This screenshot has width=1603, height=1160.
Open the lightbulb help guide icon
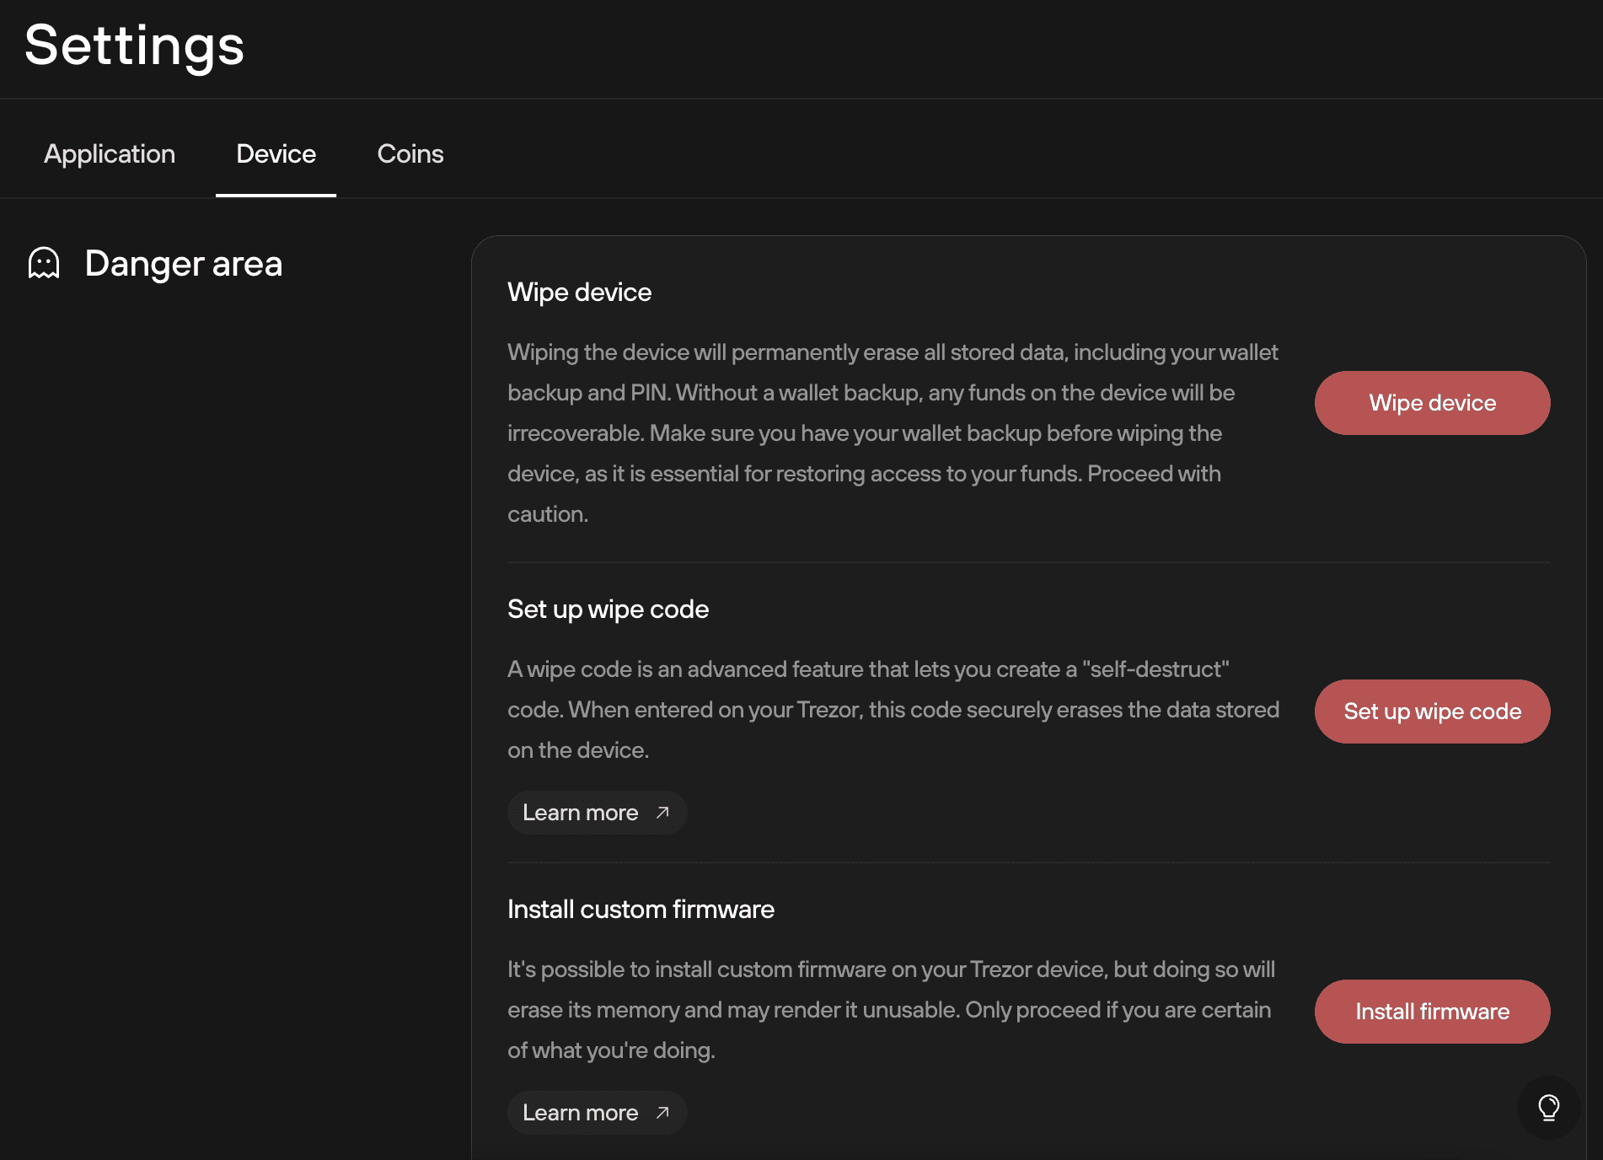pos(1548,1107)
